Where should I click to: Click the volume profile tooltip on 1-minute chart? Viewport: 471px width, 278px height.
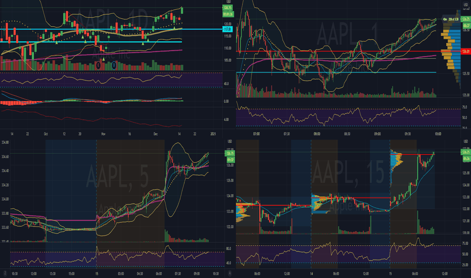pos(451,19)
